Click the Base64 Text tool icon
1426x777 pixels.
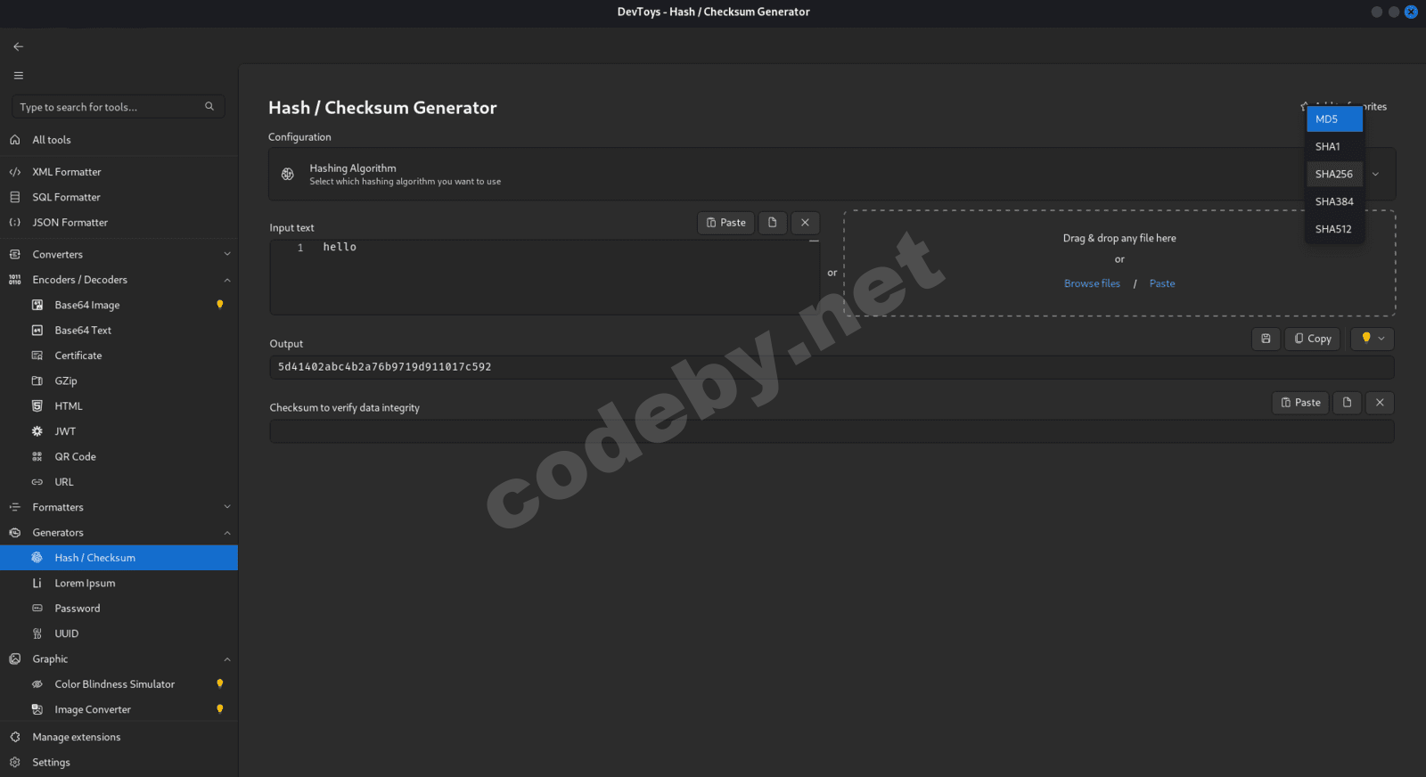coord(37,331)
